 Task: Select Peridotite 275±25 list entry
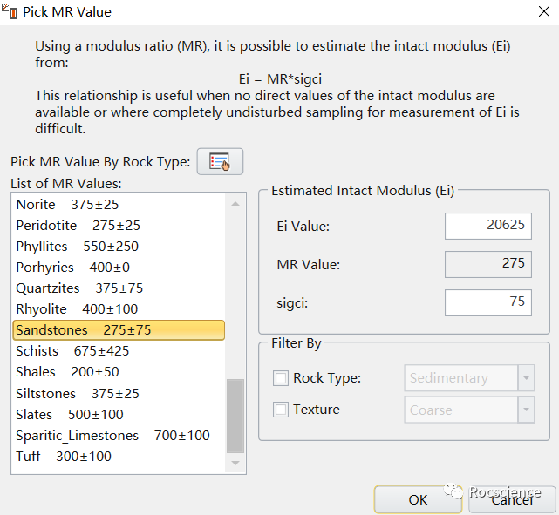click(78, 226)
